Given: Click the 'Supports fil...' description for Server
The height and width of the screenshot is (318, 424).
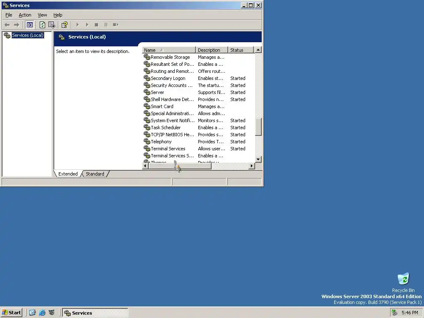Looking at the screenshot, I should coord(211,92).
